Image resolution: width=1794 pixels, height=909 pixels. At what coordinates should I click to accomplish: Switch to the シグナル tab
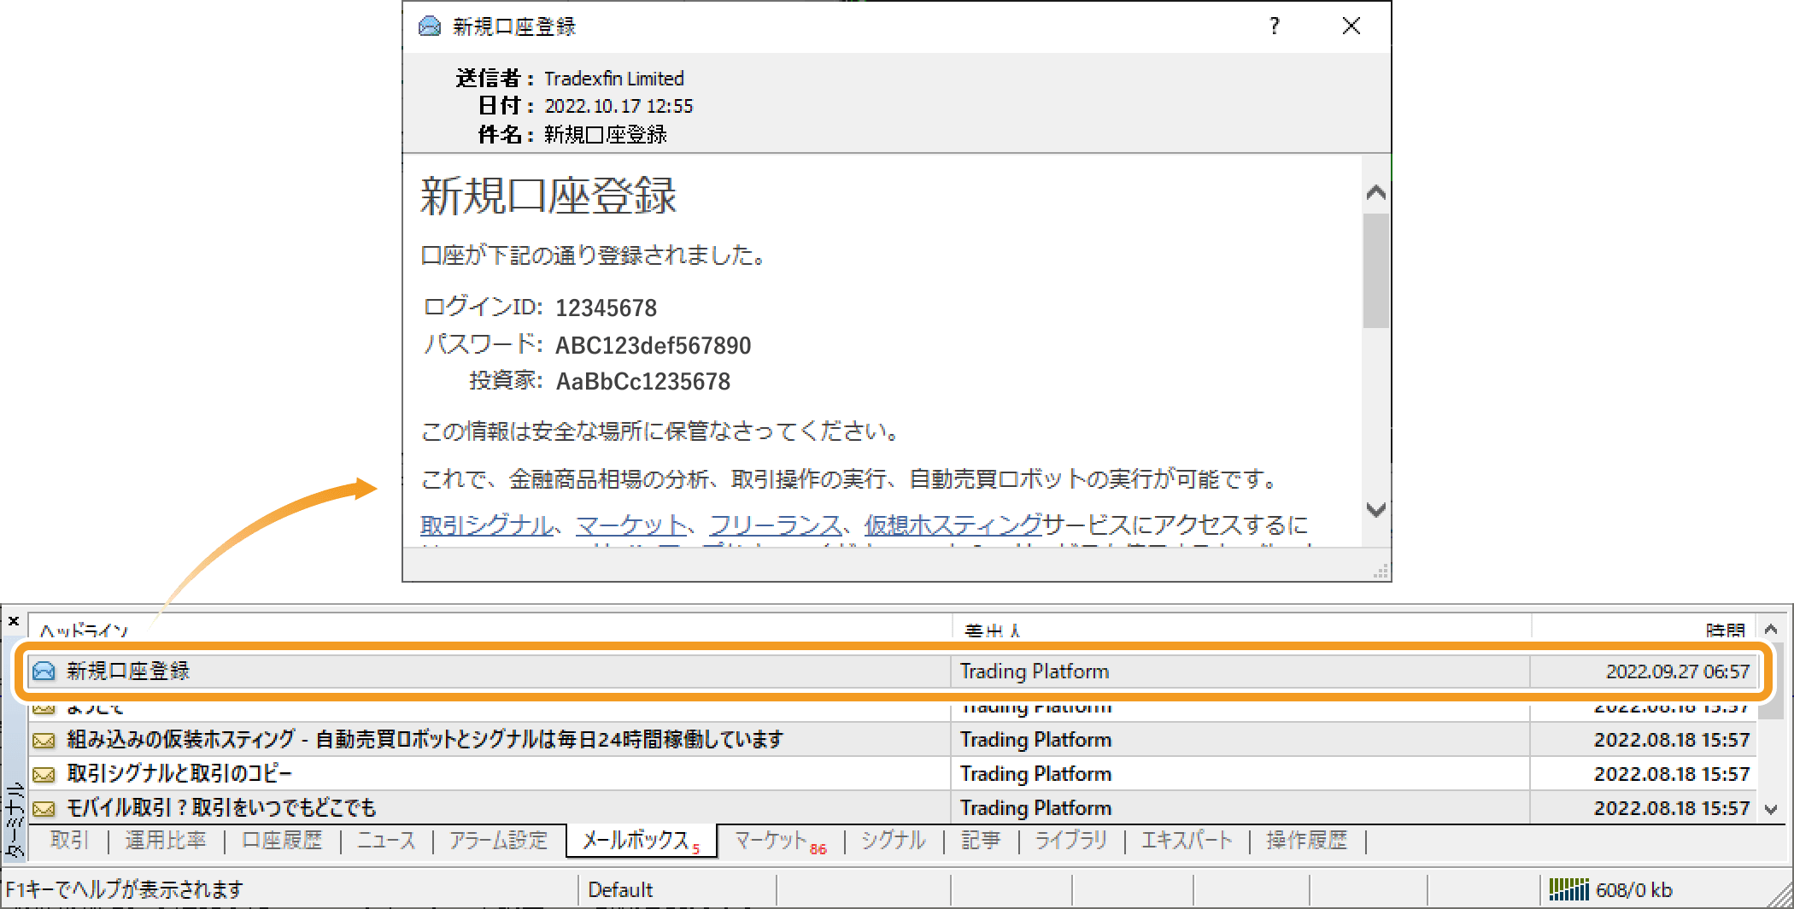click(x=894, y=841)
